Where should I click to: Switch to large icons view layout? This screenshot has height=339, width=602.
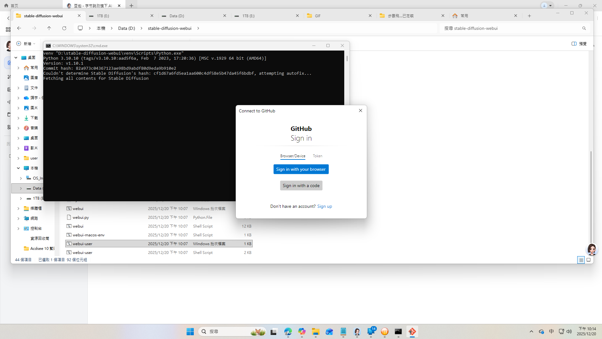pos(589,260)
